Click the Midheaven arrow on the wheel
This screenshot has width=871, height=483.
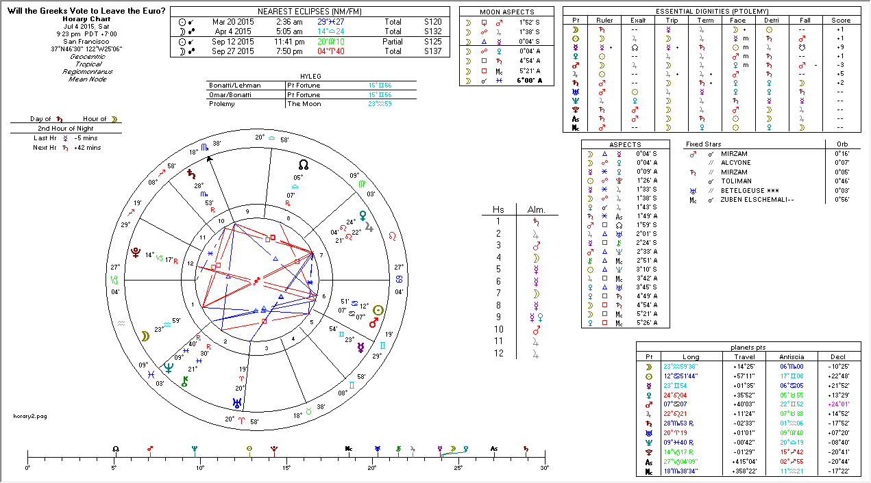210,160
